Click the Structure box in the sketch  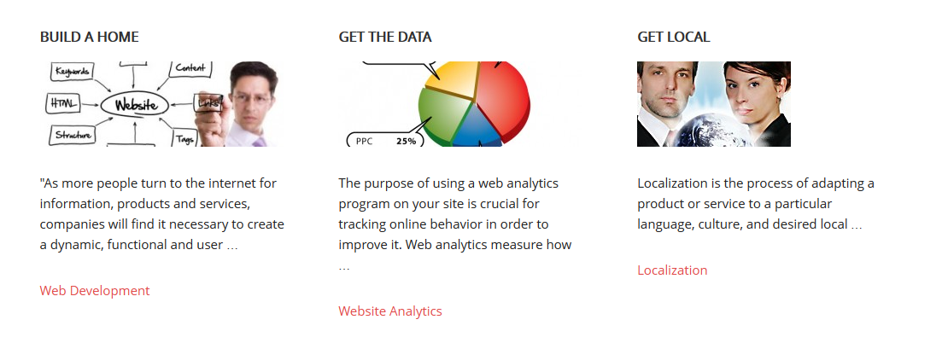(72, 136)
